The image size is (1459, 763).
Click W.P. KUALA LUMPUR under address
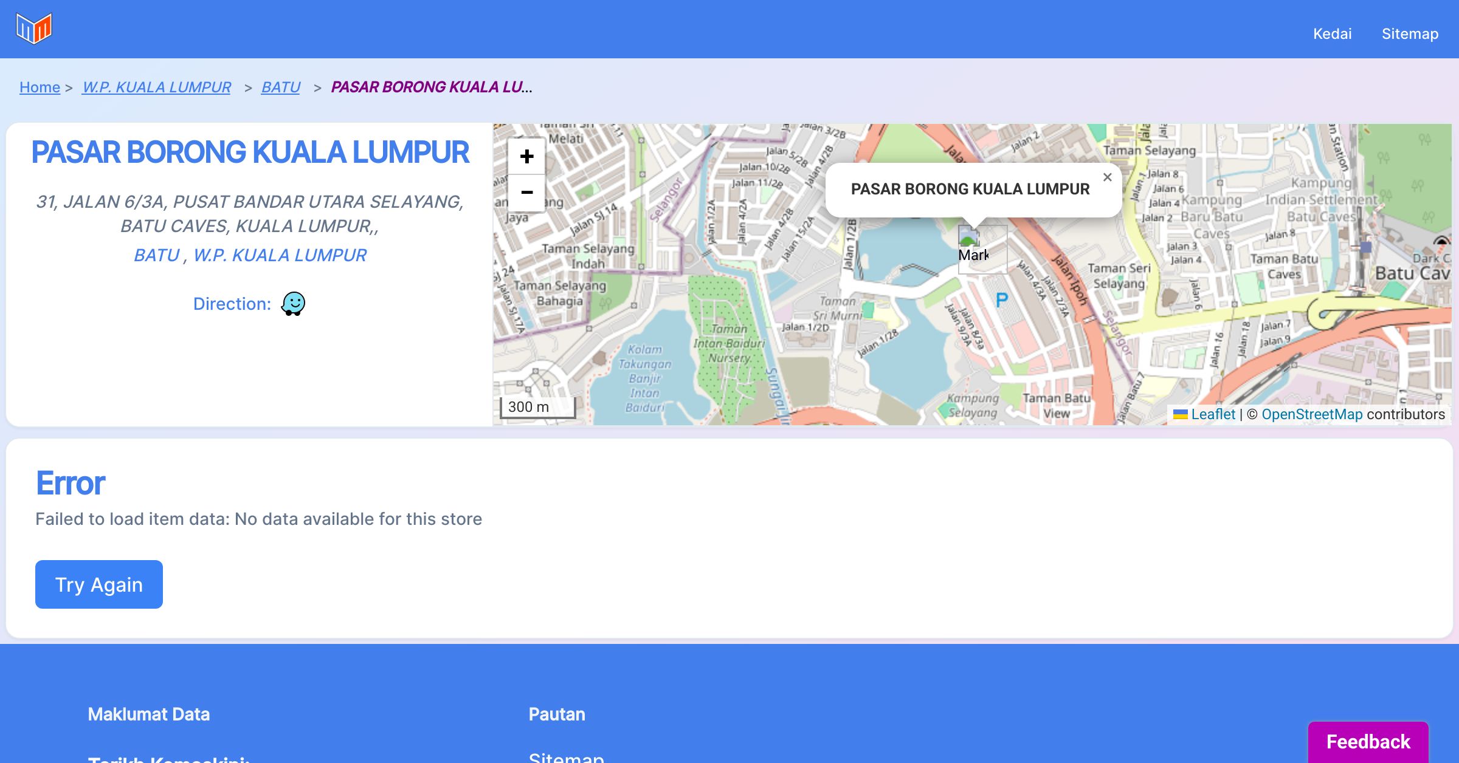coord(280,255)
